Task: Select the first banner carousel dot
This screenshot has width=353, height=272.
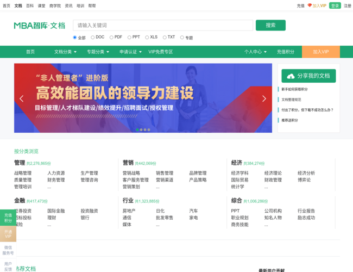Action: [137, 129]
